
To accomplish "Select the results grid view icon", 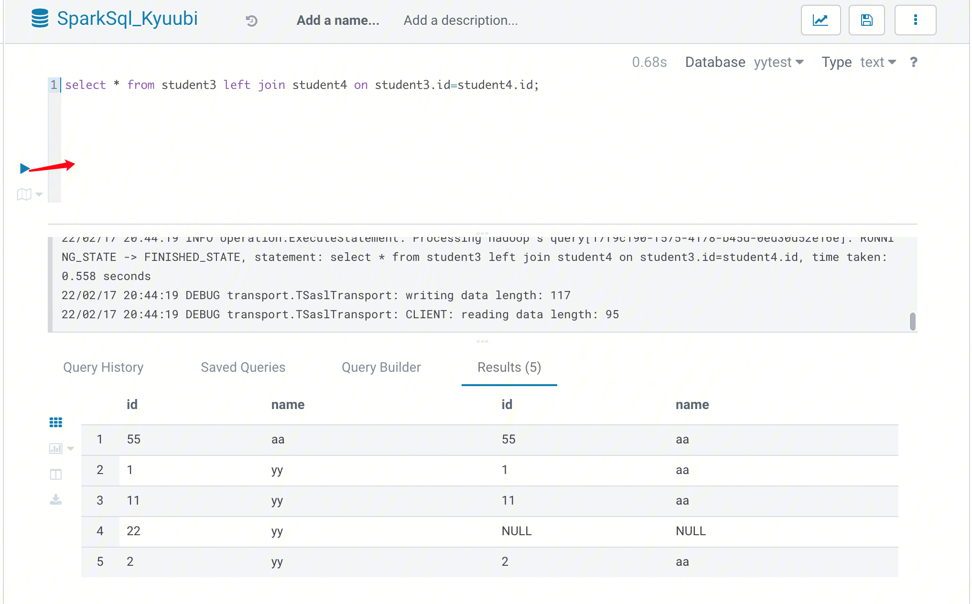I will tap(55, 422).
